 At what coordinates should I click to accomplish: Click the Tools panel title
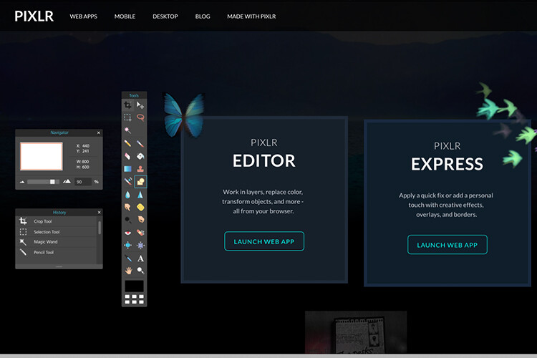(x=134, y=95)
